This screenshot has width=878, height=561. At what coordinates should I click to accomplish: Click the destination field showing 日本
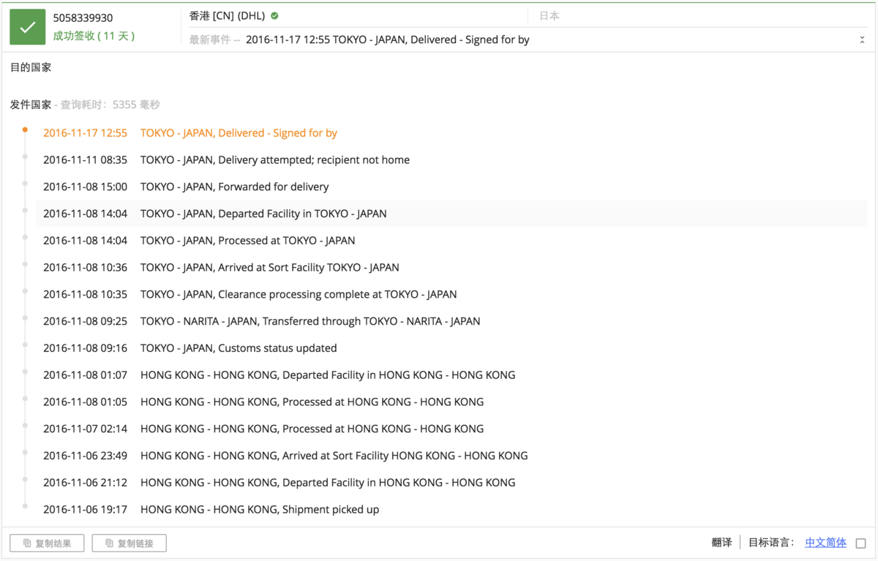[x=549, y=15]
